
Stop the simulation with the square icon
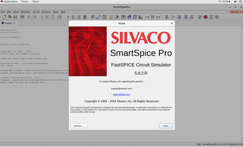(85, 17)
